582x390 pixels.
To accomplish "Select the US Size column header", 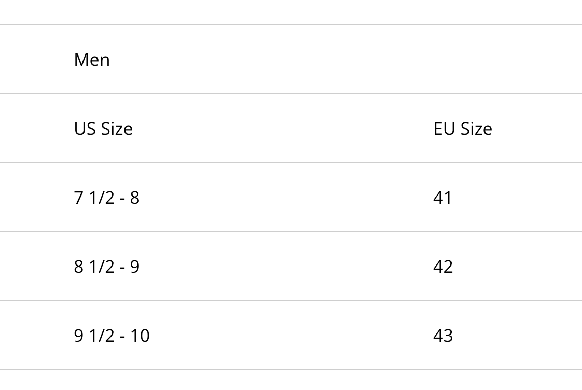I will coord(103,129).
